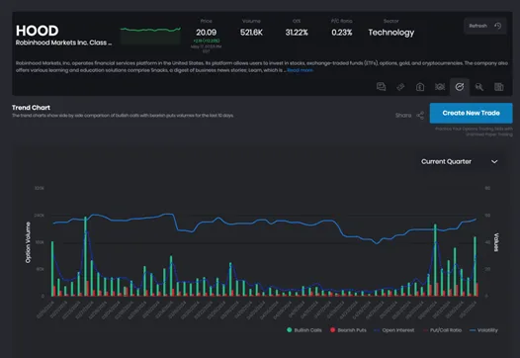Click the tallest green bar near chart start
This screenshot has height=358, width=520.
86,256
